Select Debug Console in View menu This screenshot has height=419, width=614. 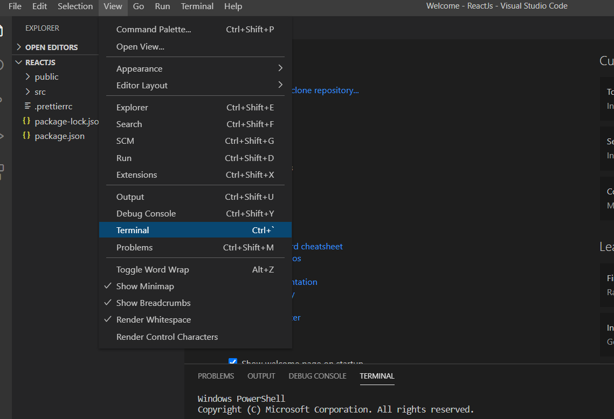click(x=195, y=214)
